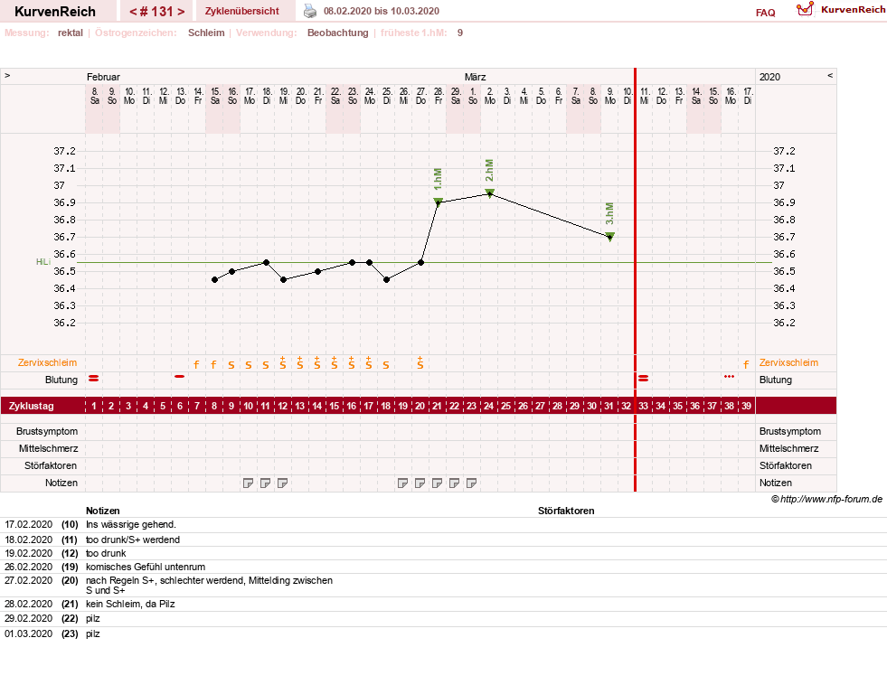Click the temperature point on February 18
Viewport: 887px width, 685px height.
[x=267, y=263]
